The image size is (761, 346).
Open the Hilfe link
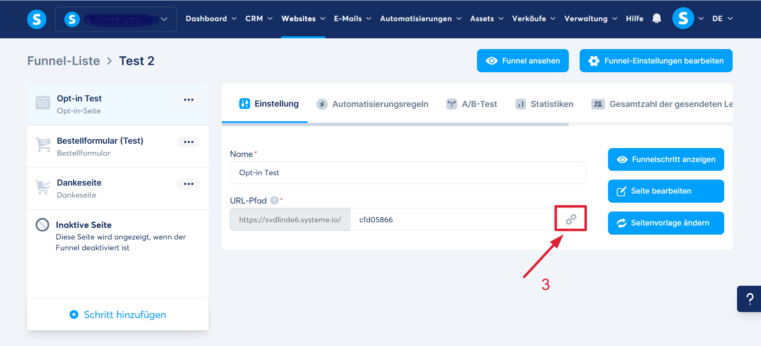coord(634,19)
